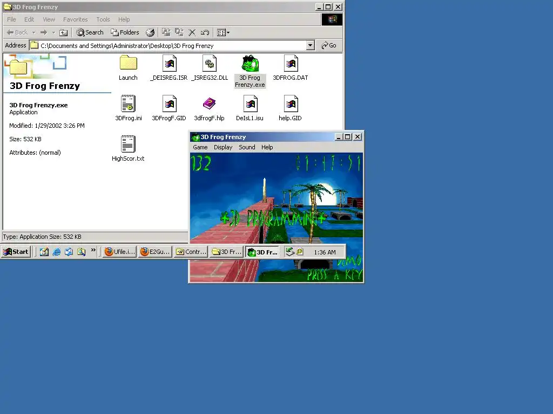Click the Copy To toolbar icon
The width and height of the screenshot is (553, 414).
click(x=179, y=32)
